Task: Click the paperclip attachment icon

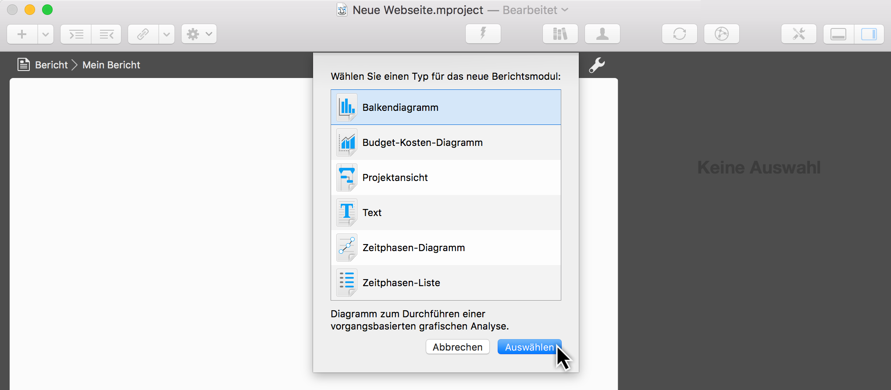Action: tap(143, 34)
